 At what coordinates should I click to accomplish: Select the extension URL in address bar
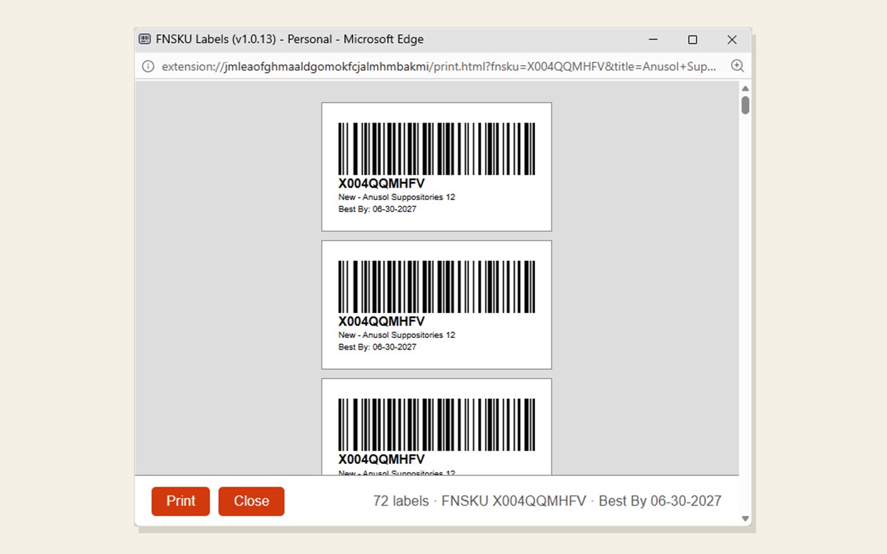[439, 66]
